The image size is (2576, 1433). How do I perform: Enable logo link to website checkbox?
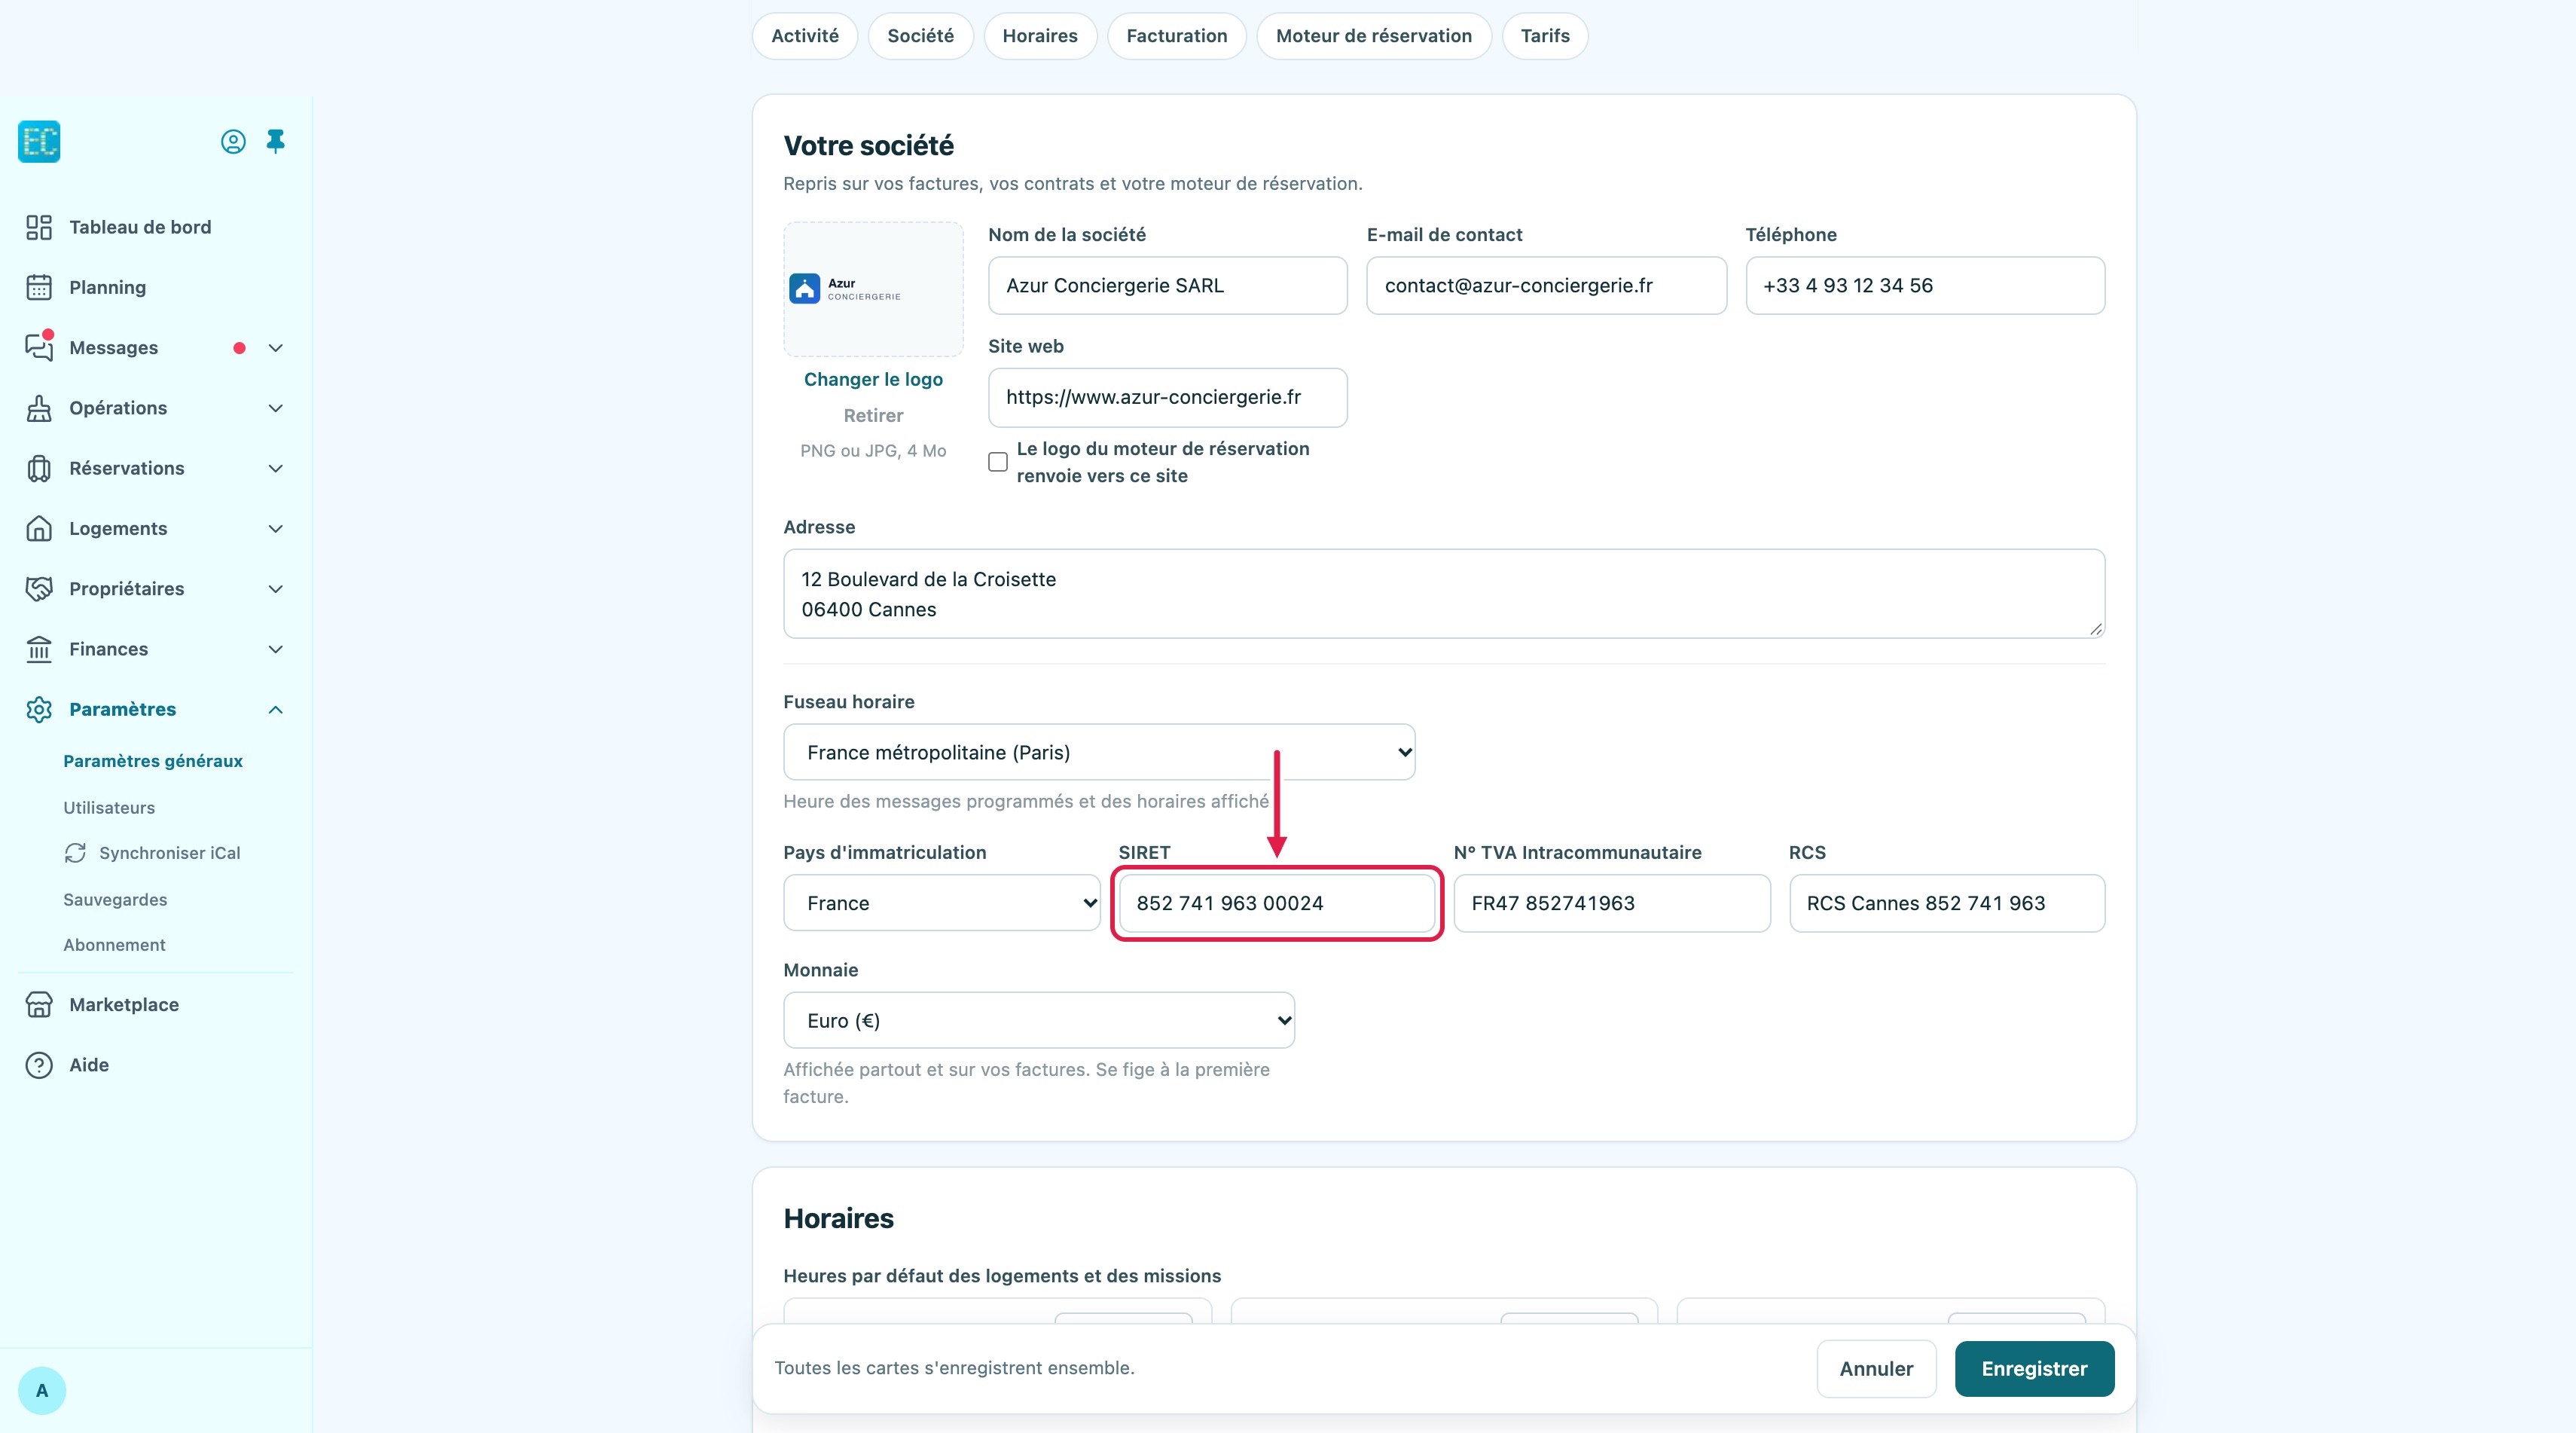(998, 462)
